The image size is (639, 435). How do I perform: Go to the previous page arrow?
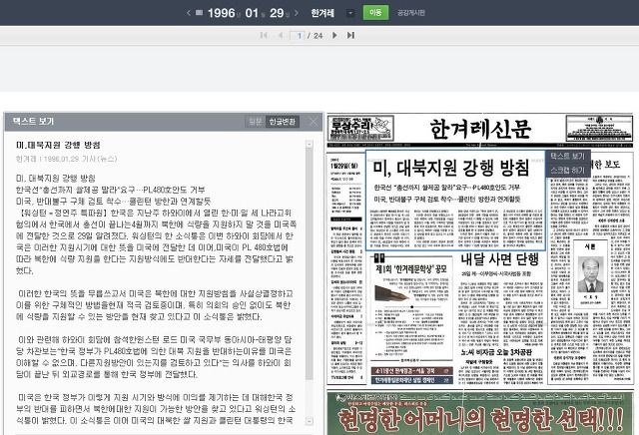[x=281, y=36]
